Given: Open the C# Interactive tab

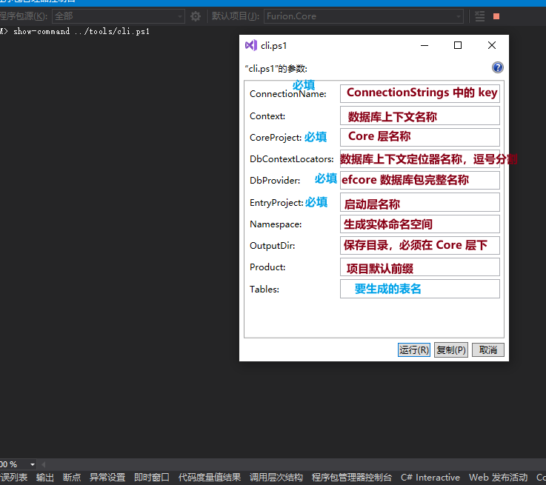Looking at the screenshot, I should pos(430,478).
